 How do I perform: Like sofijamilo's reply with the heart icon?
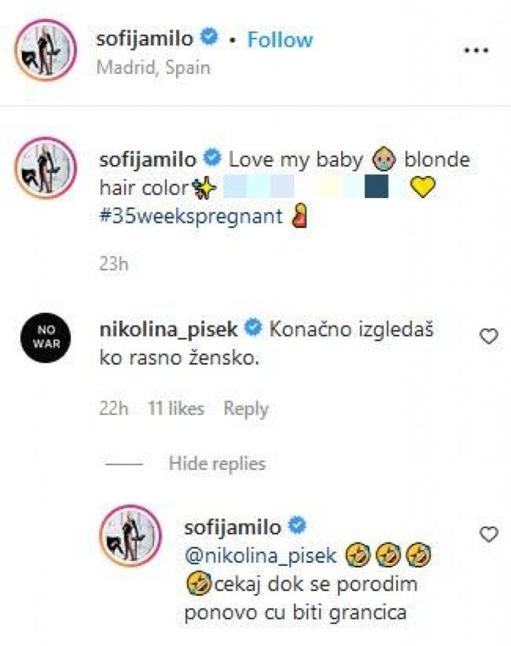click(489, 534)
